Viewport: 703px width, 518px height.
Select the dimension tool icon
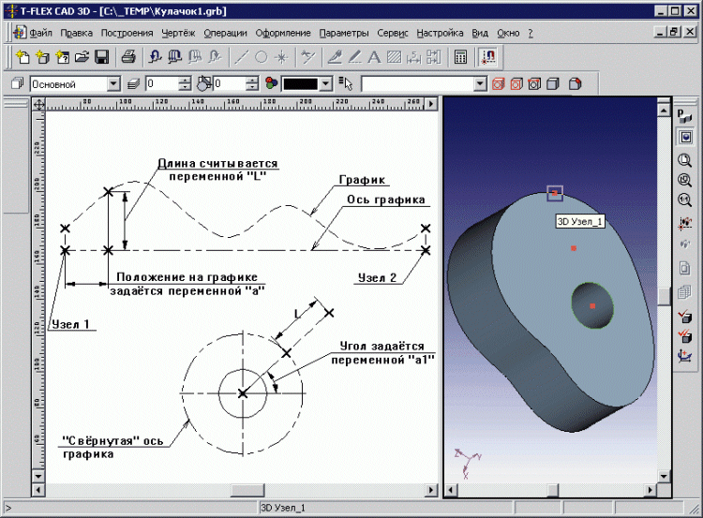coord(413,57)
